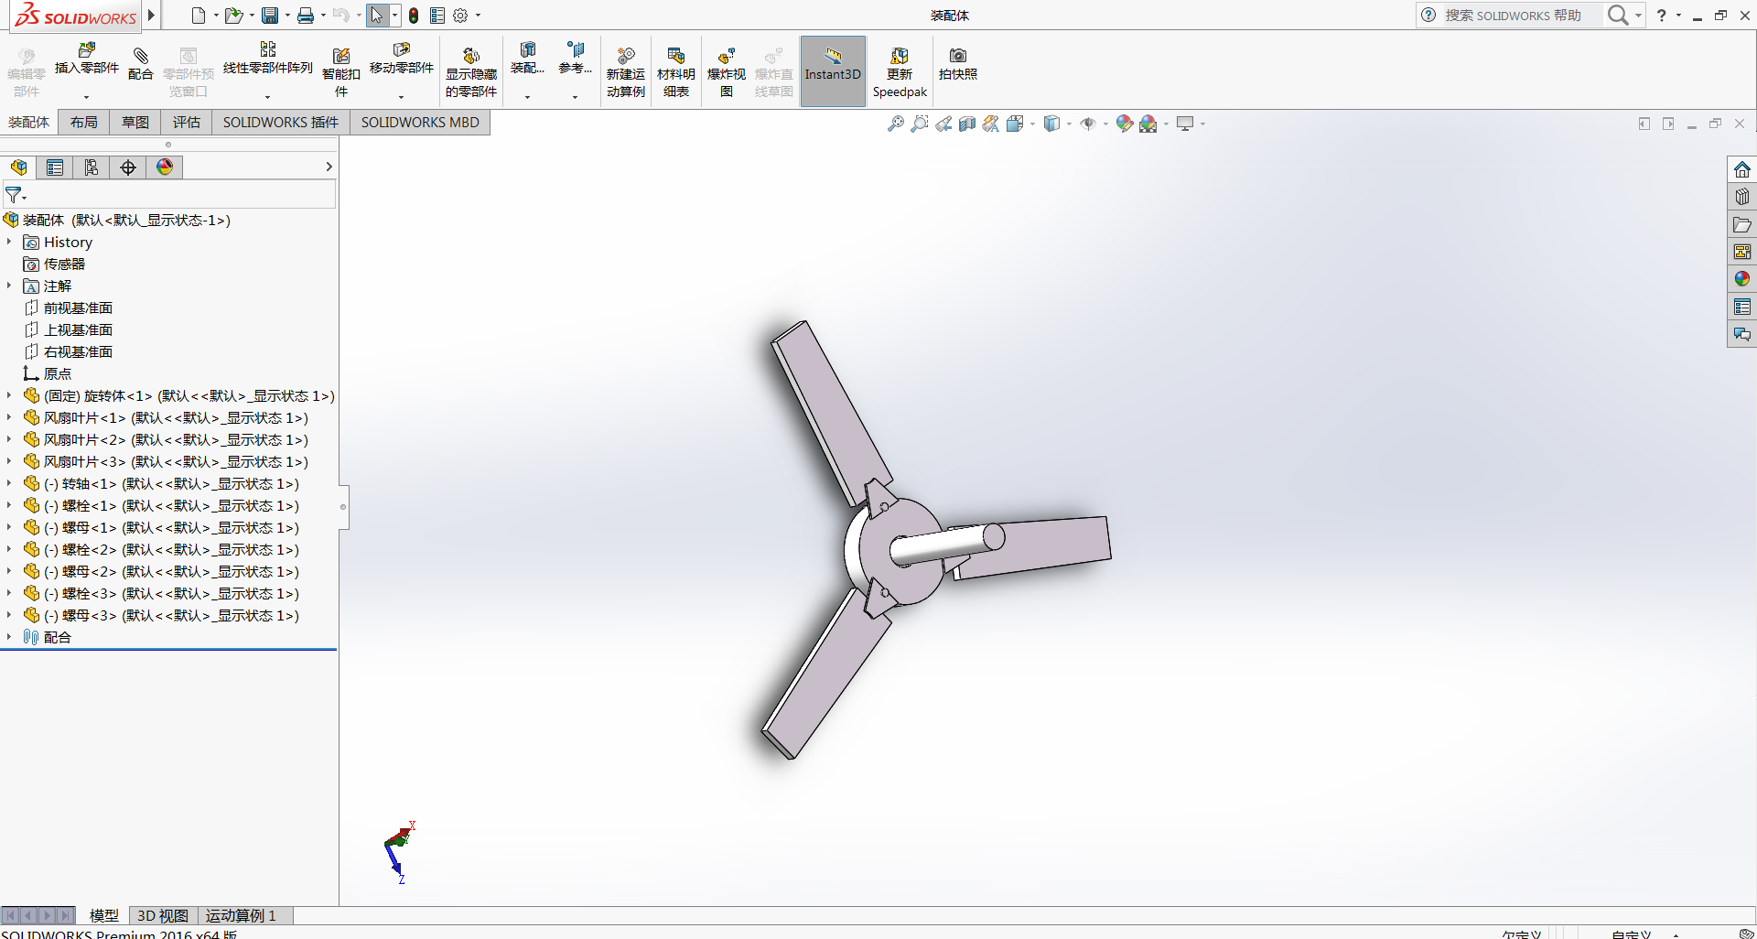1757x939 pixels.
Task: Click 爆炸视图 Exploded View tool
Action: (727, 71)
